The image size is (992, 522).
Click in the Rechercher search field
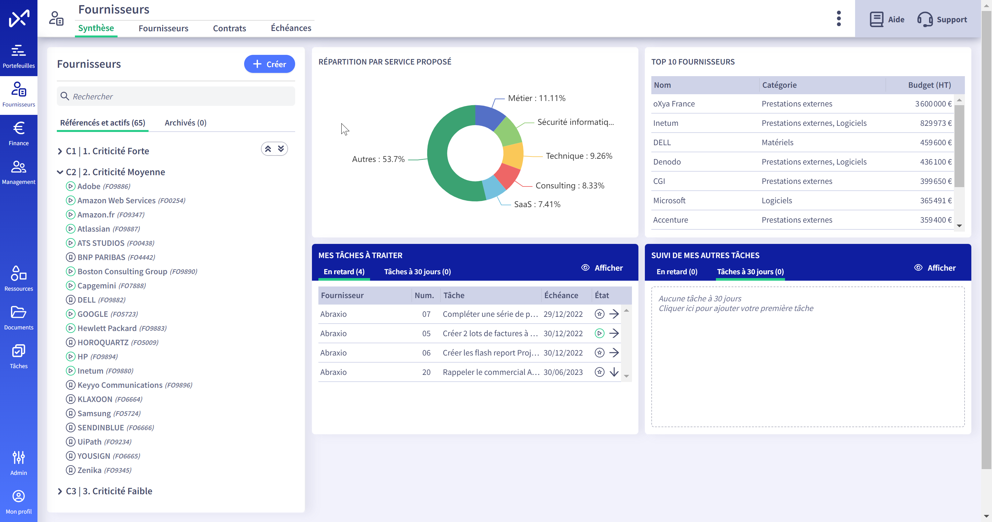(x=176, y=96)
